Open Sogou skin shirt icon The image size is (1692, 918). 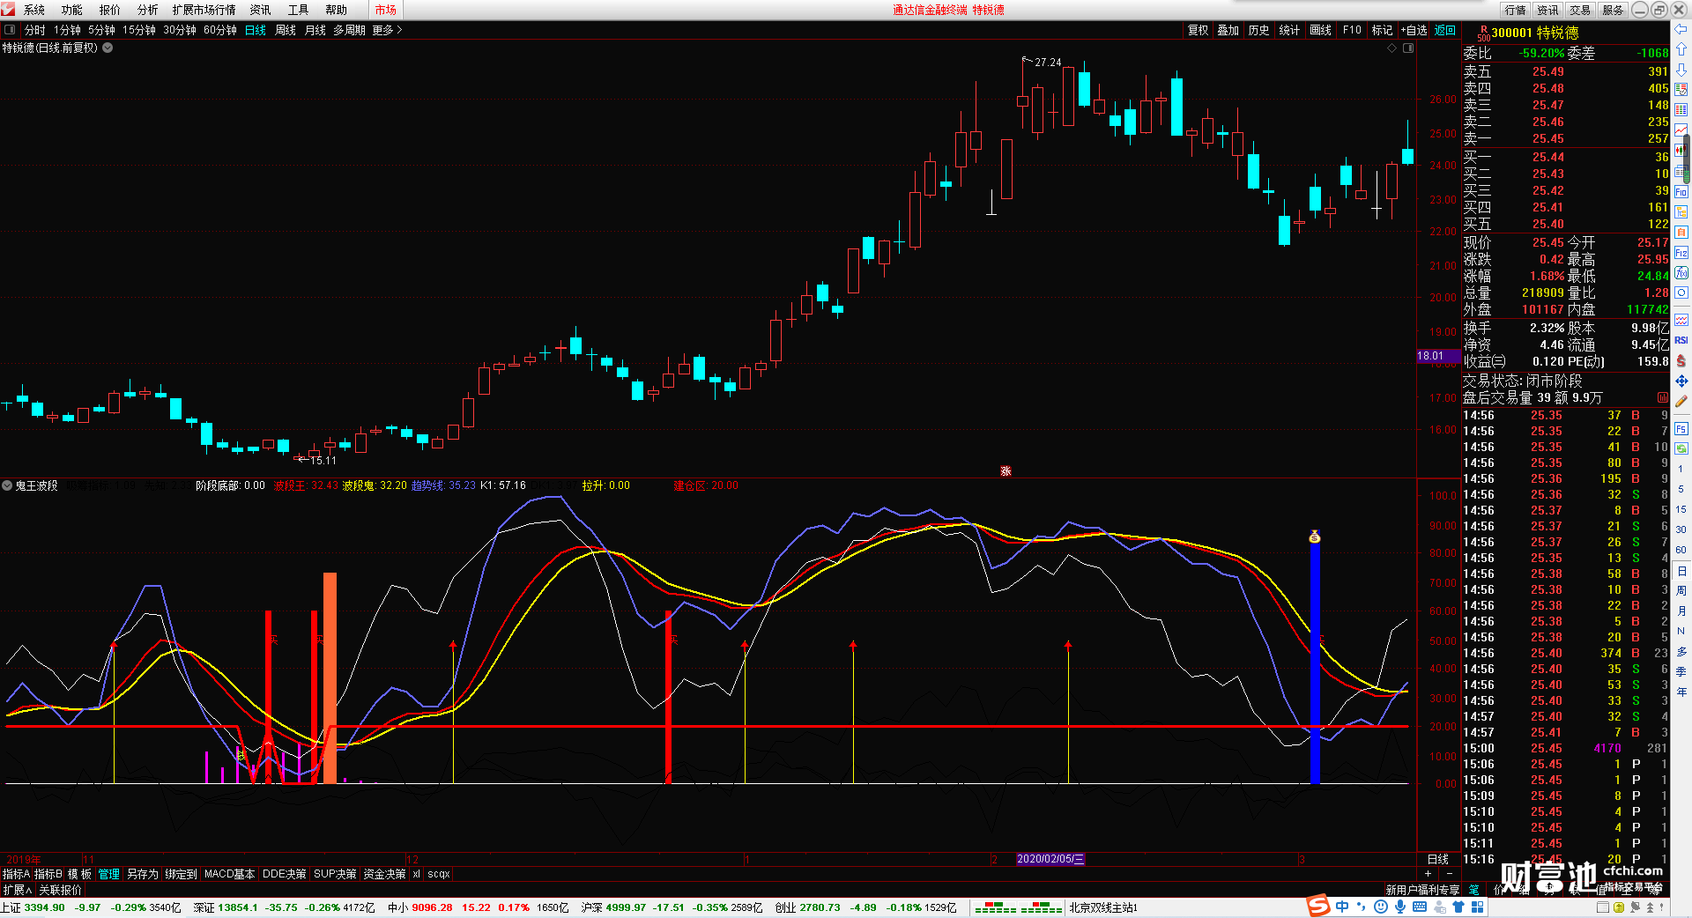click(1458, 907)
